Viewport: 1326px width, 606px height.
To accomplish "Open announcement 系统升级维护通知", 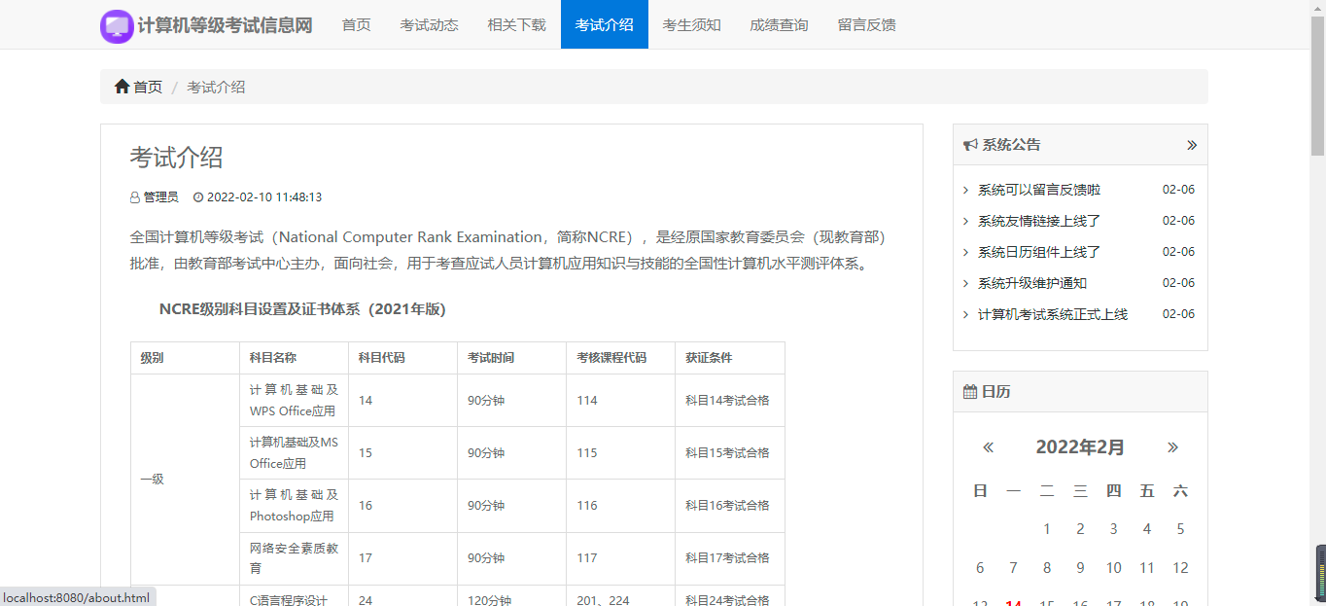I will coord(1032,283).
